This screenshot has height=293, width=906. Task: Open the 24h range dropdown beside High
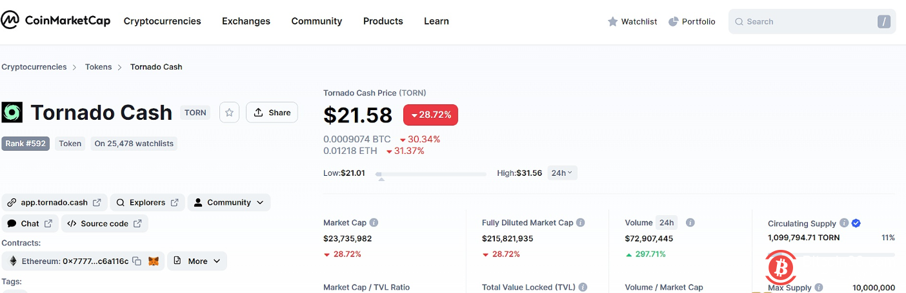click(562, 173)
